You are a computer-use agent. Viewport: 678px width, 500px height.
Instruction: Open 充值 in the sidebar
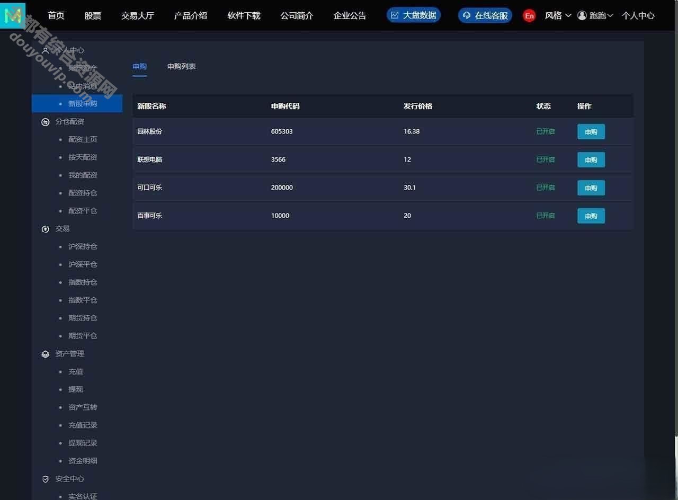click(76, 371)
